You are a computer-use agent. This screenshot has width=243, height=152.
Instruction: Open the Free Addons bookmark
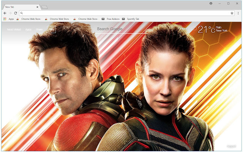coord(110,19)
